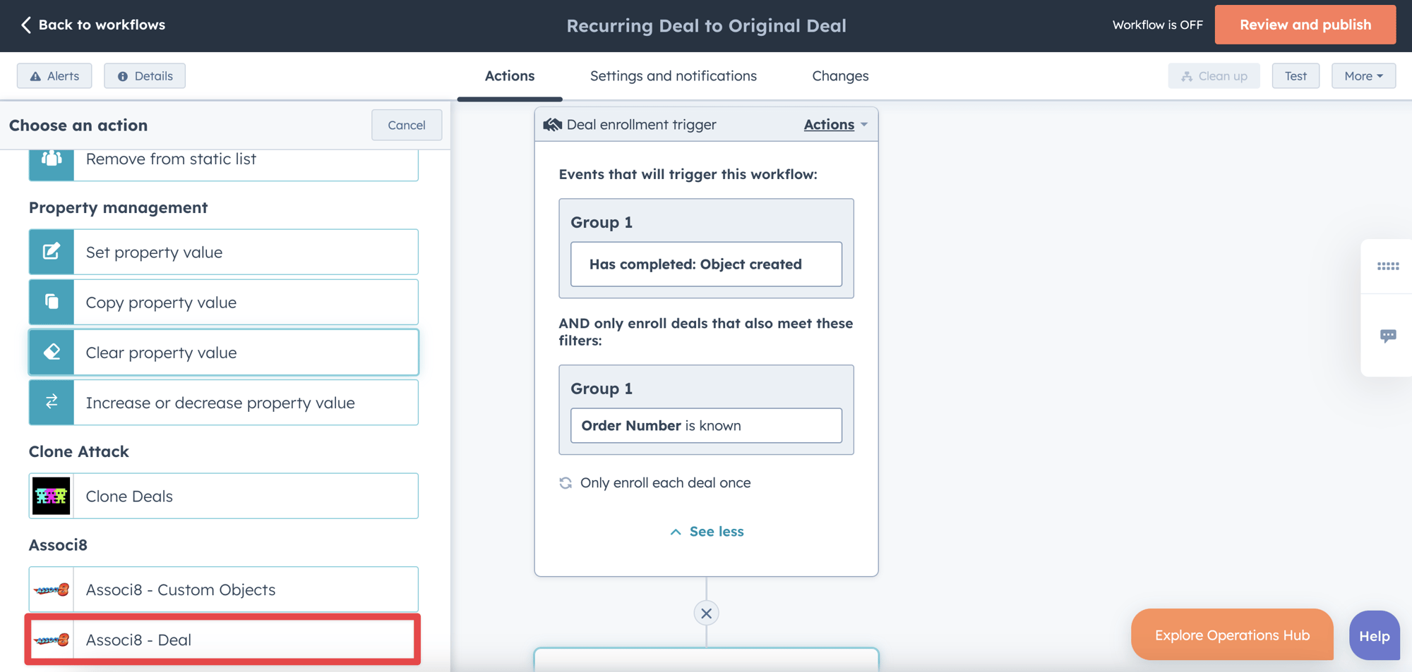Switch to the Settings and notifications tab
Viewport: 1412px width, 672px height.
pyautogui.click(x=673, y=75)
